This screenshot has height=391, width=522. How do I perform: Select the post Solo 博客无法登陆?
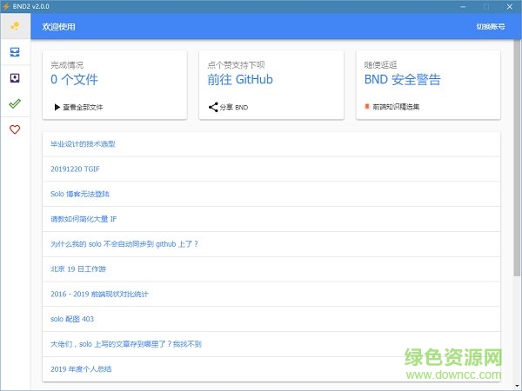pyautogui.click(x=81, y=194)
